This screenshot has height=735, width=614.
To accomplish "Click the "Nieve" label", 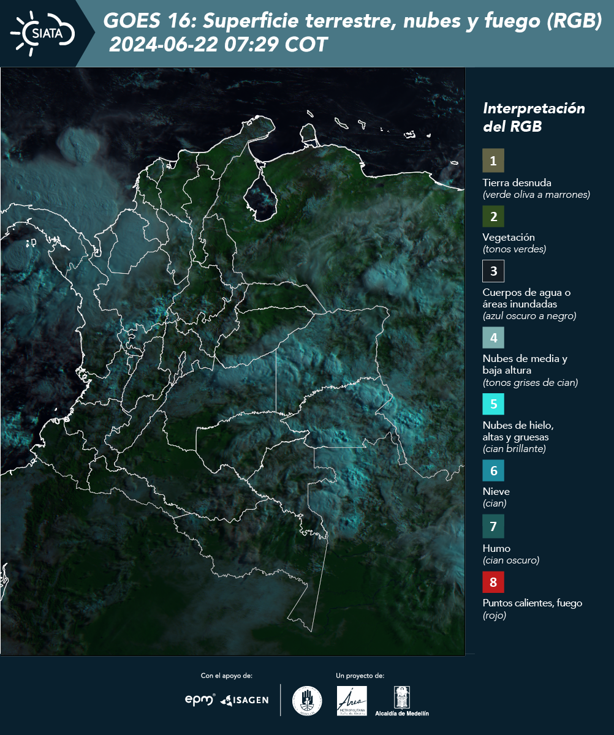I will (496, 491).
